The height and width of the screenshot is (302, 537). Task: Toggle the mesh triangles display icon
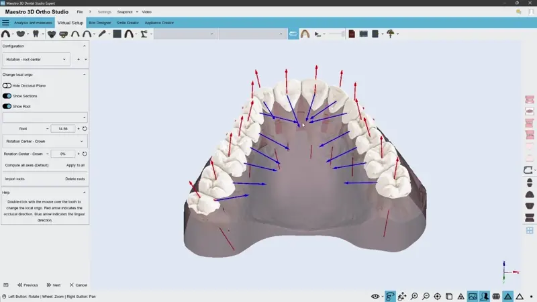pos(461,296)
